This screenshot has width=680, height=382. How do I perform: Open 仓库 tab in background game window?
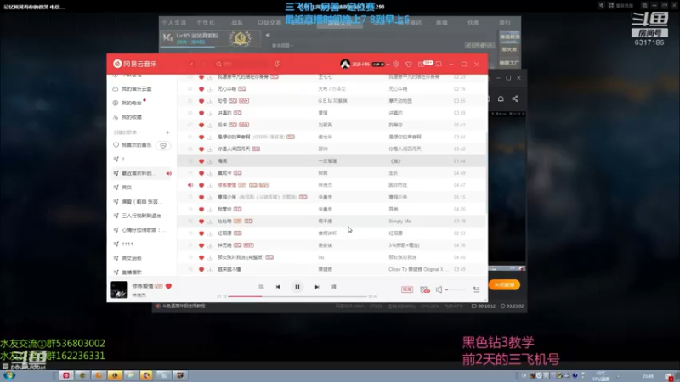coord(473,23)
